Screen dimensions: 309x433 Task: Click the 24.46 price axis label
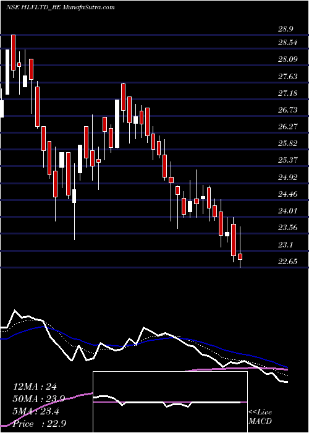coord(288,194)
